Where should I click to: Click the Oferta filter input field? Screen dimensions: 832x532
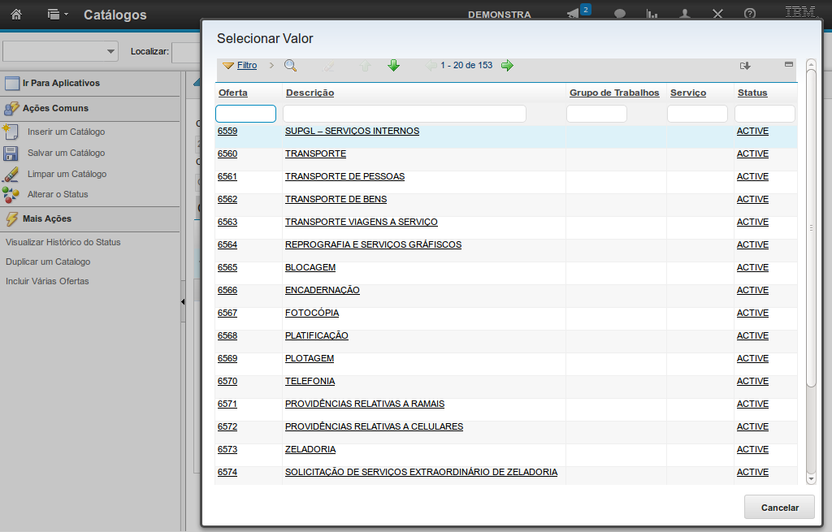[245, 114]
